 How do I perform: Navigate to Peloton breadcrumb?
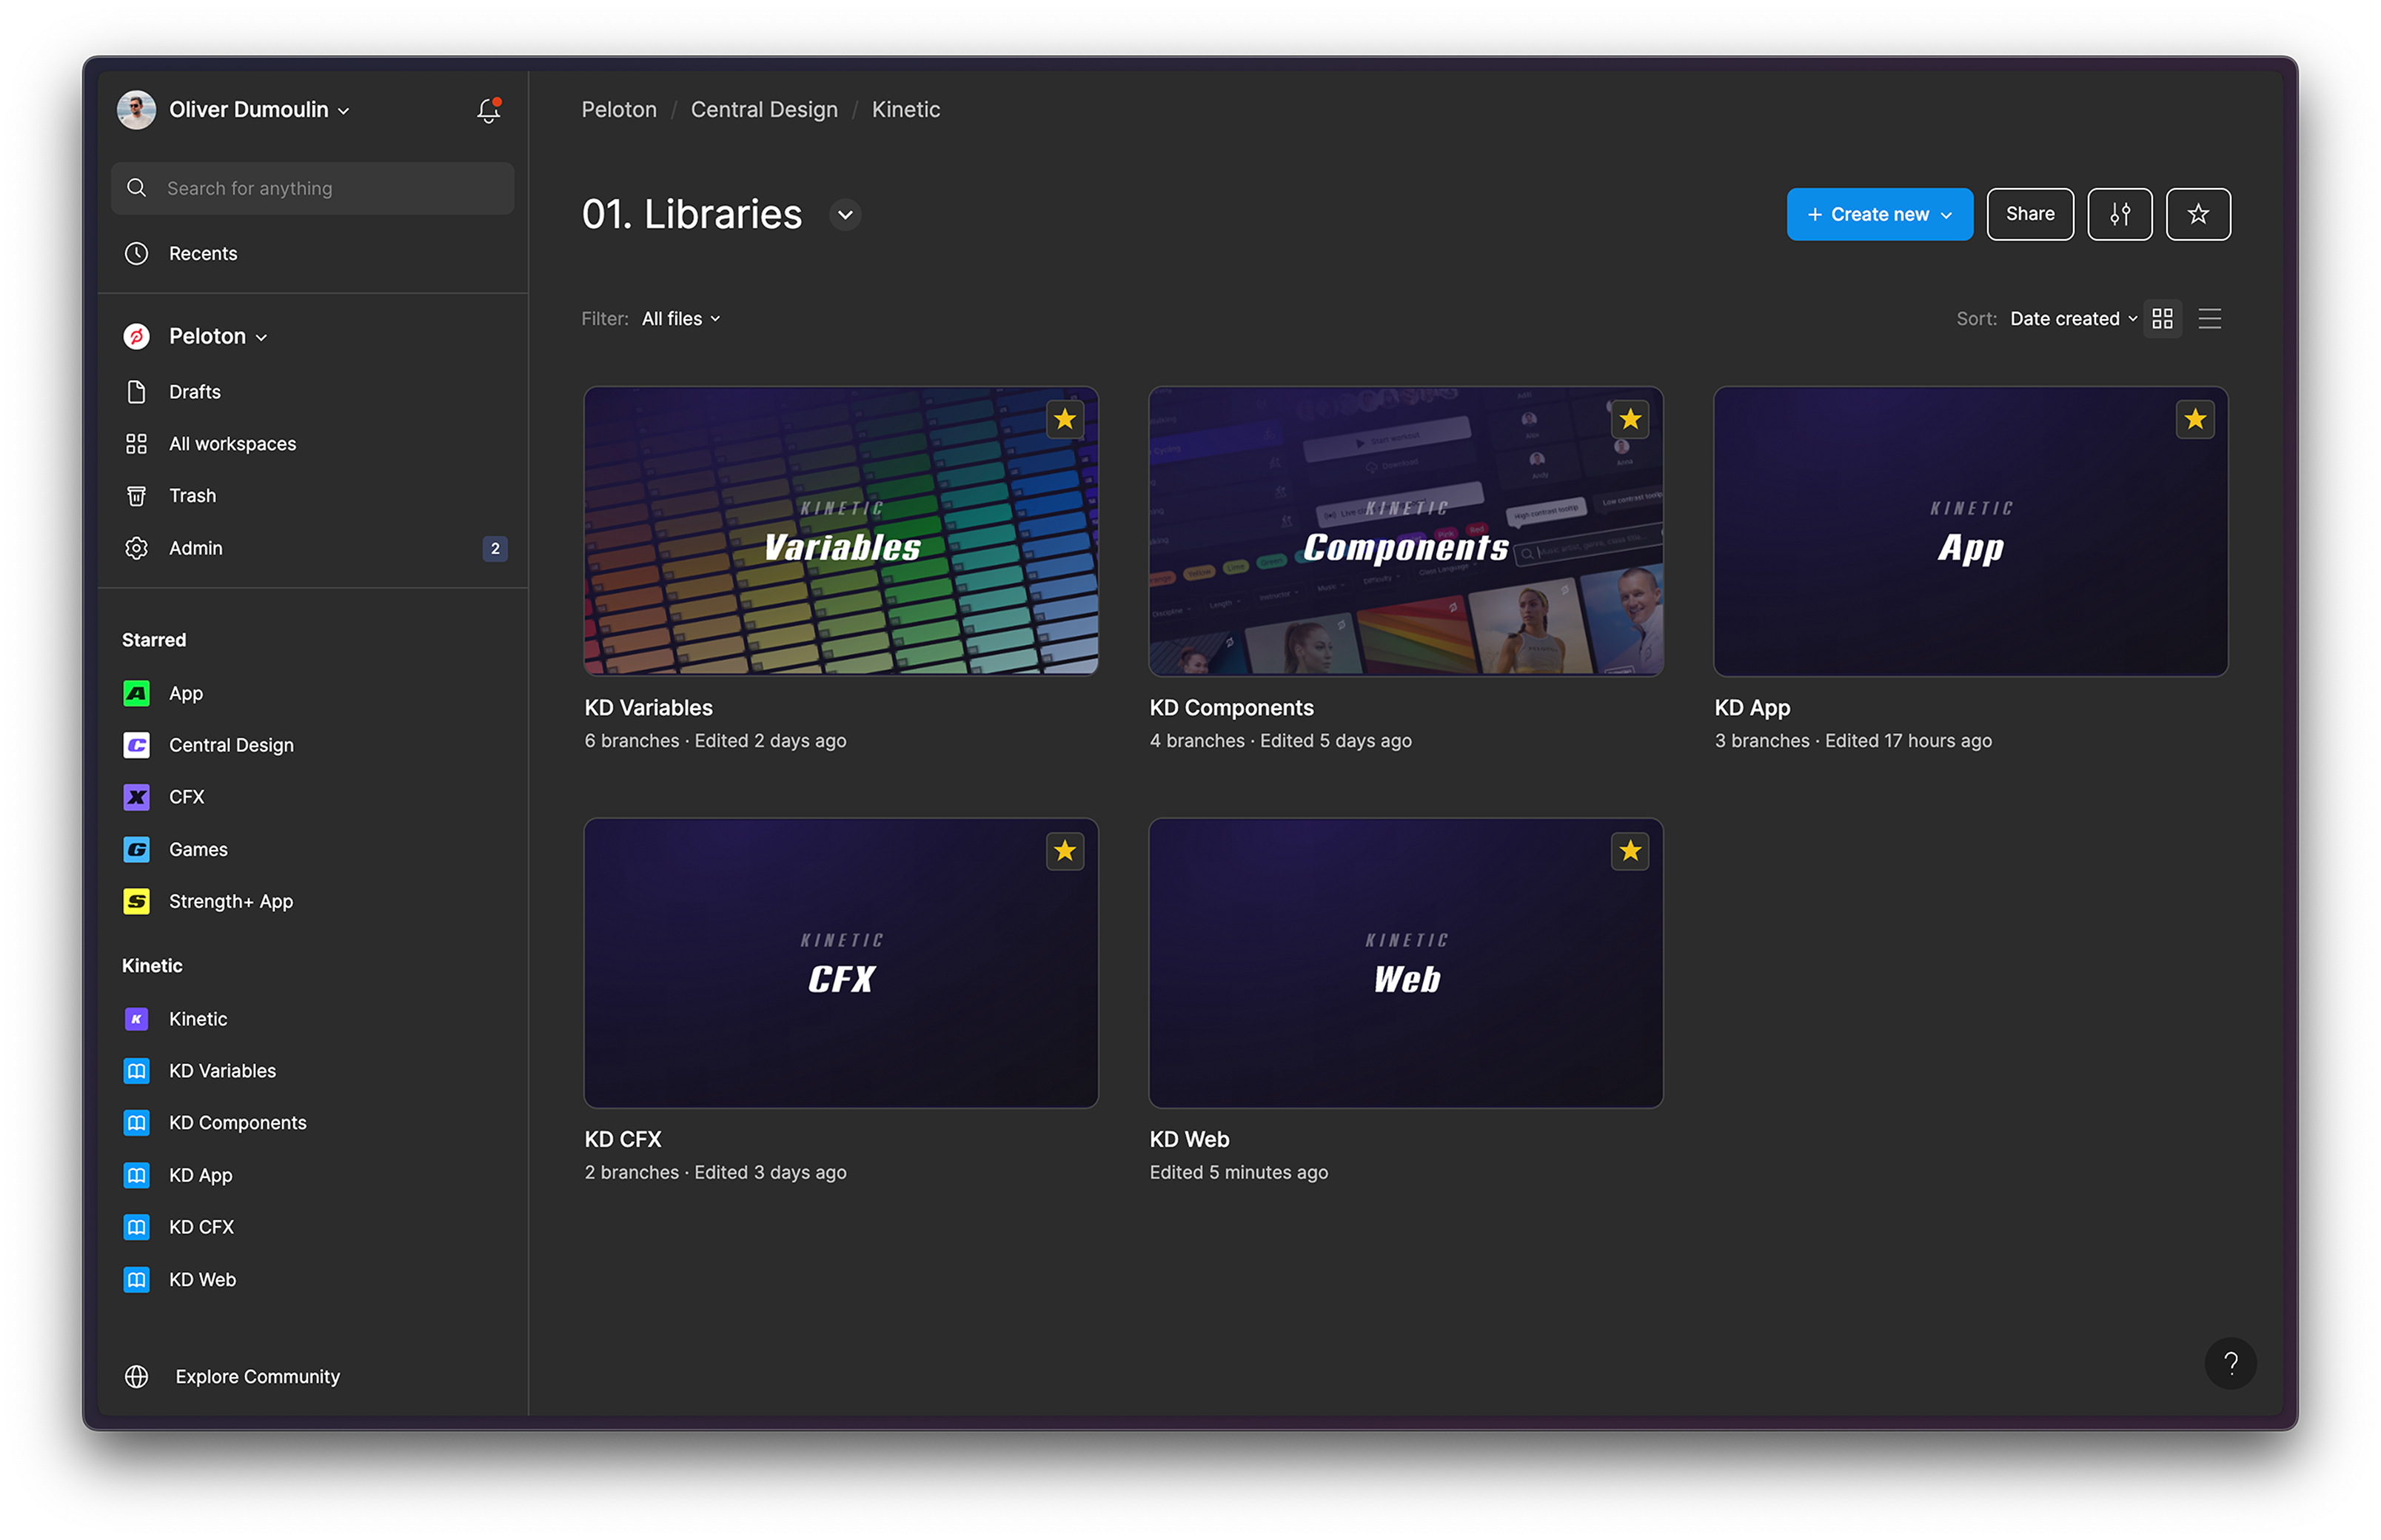(x=619, y=109)
